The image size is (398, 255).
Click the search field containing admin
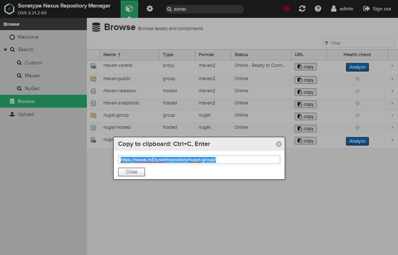(x=205, y=9)
